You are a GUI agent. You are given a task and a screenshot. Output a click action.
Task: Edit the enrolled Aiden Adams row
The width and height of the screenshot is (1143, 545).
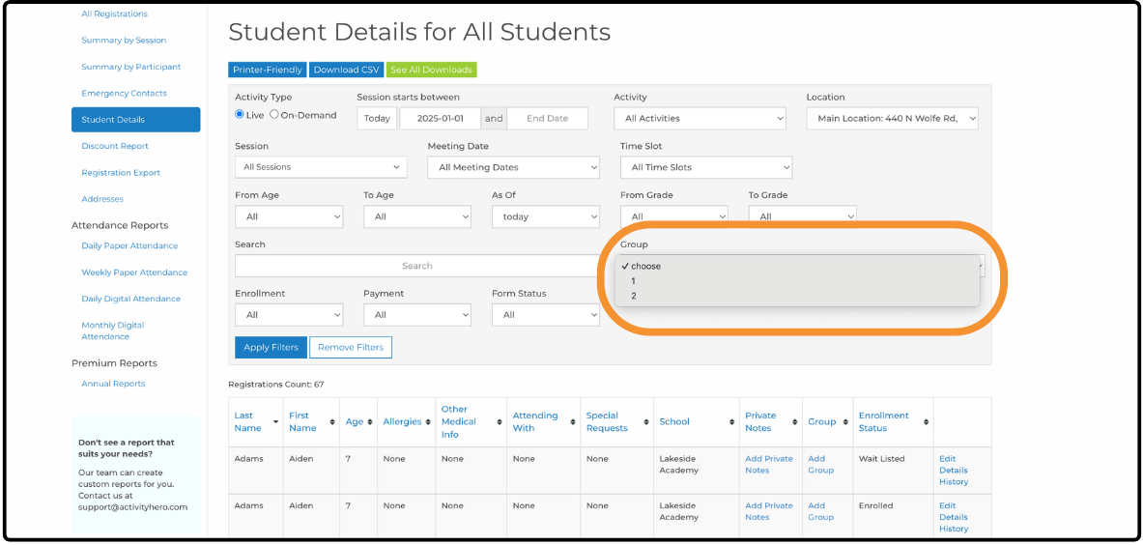point(947,505)
